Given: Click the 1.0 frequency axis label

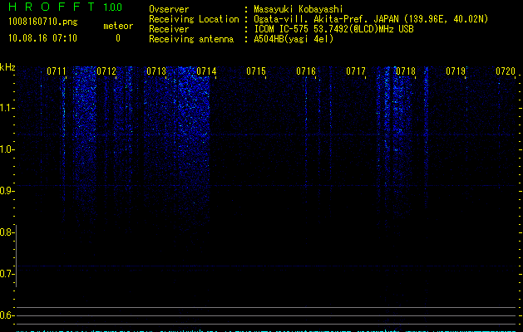Looking at the screenshot, I should coord(7,149).
